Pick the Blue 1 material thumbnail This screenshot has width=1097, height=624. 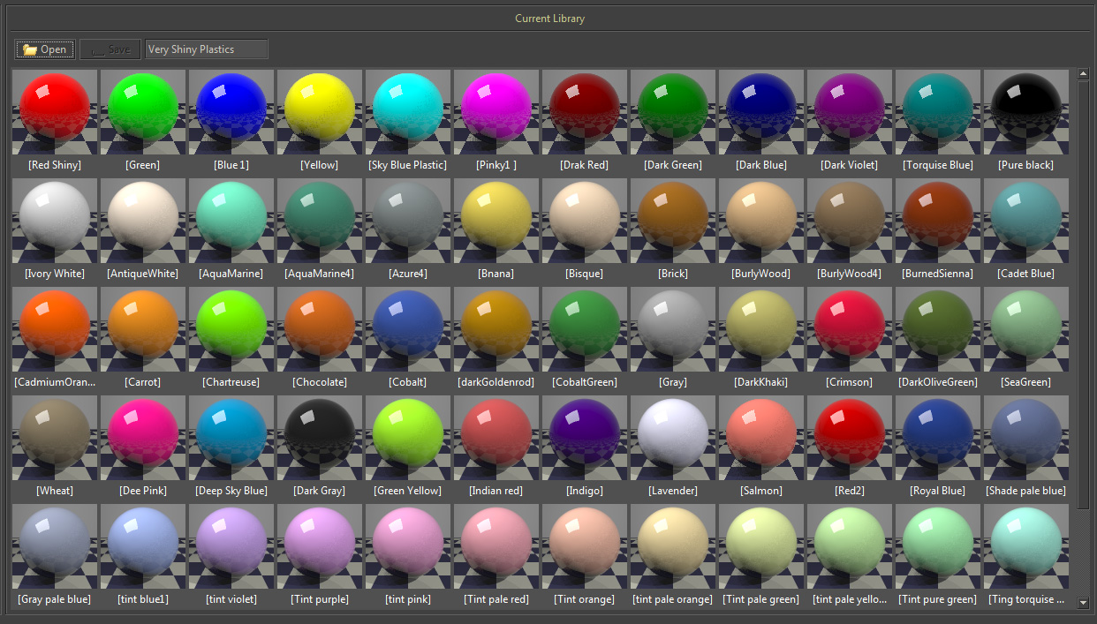pos(231,112)
